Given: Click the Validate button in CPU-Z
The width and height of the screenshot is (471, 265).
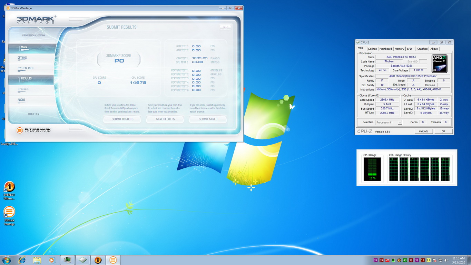Looking at the screenshot, I should (423, 131).
